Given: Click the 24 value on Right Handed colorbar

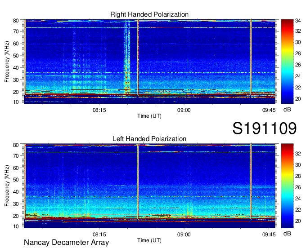Looking at the screenshot, I should click(x=298, y=76).
